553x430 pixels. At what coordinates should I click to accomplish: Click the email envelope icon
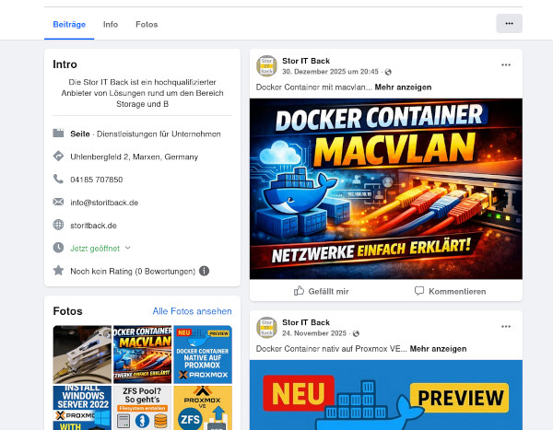tap(58, 202)
